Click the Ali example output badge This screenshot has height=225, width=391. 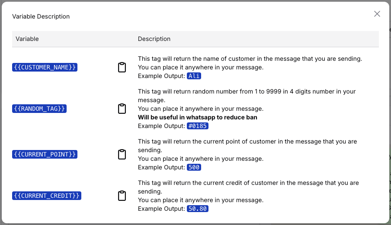(194, 76)
